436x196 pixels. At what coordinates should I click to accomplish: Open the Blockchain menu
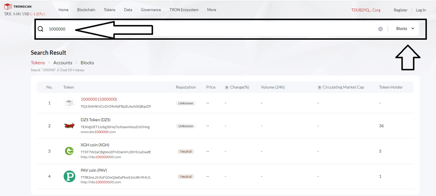[86, 10]
